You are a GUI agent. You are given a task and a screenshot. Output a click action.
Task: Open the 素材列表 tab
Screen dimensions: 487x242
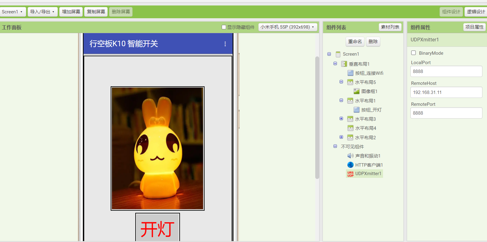[x=390, y=27]
